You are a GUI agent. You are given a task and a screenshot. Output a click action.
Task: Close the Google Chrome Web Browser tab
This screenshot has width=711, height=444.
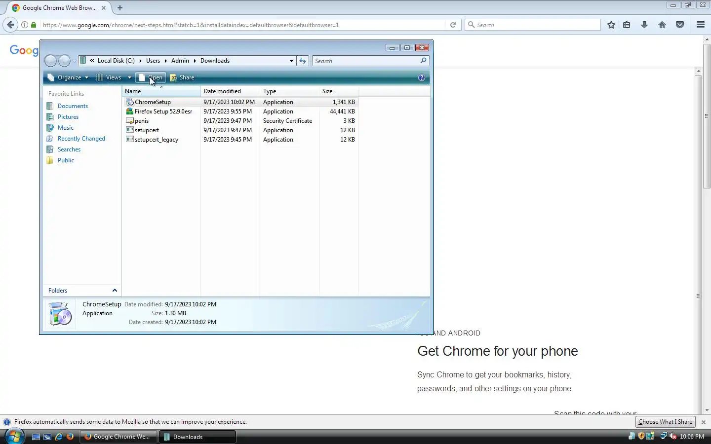(x=104, y=8)
